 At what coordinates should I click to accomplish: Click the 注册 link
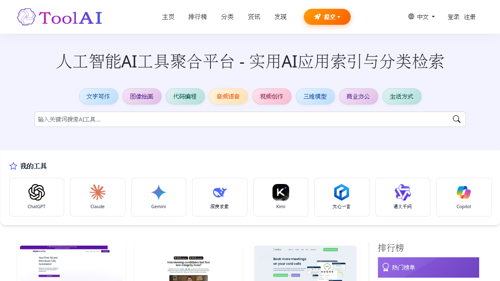pyautogui.click(x=470, y=17)
